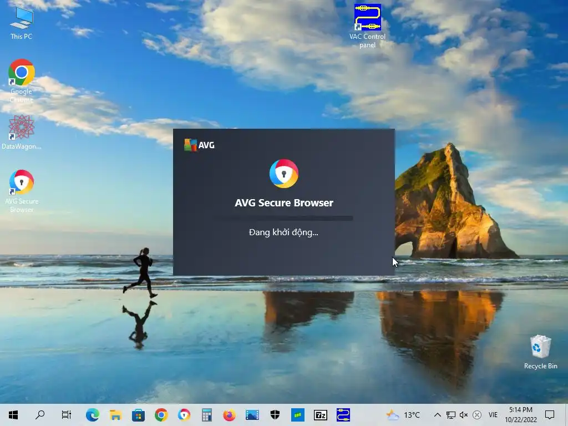568x426 pixels.
Task: Switch VIE input language indicator
Action: coord(493,415)
